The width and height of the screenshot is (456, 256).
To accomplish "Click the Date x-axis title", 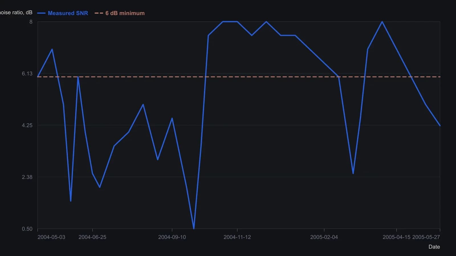I will 434,247.
